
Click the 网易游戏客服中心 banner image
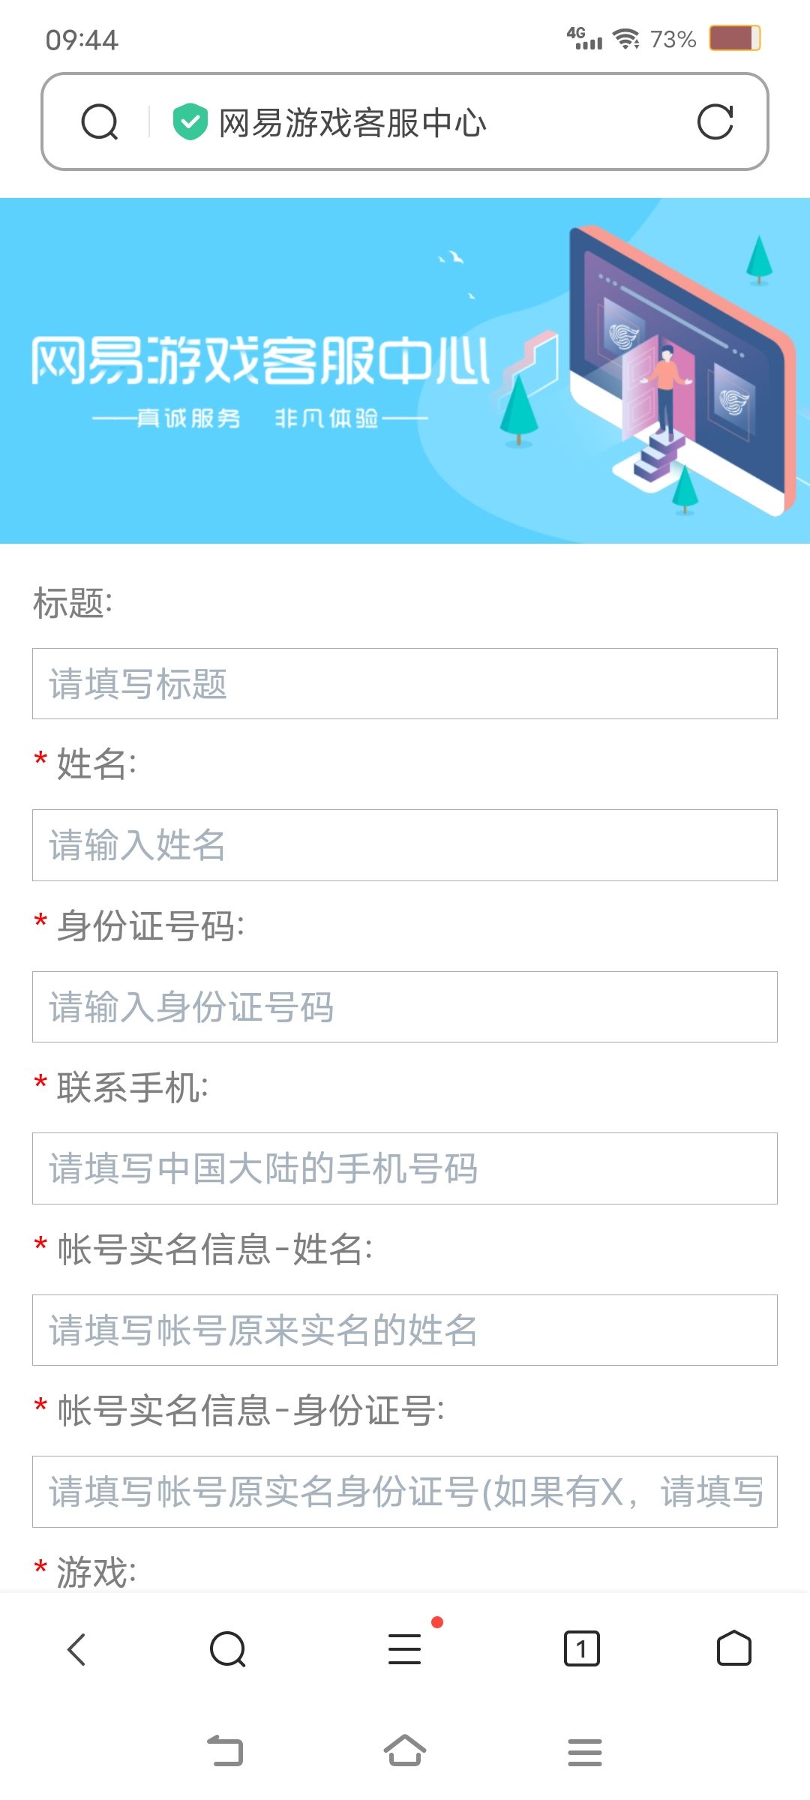405,370
